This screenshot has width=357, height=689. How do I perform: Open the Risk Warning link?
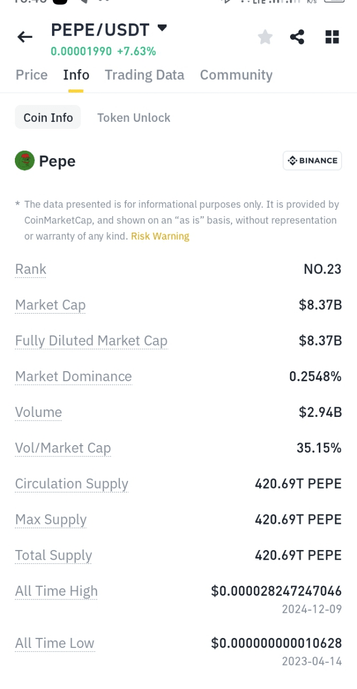coord(160,236)
